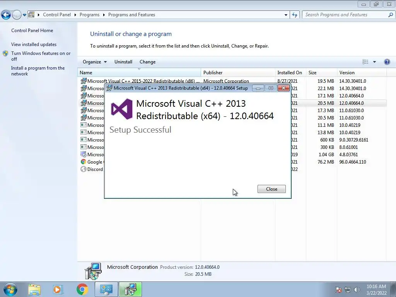Click the refresh button next to address bar
Screen dimensions: 396x297
coord(295,15)
